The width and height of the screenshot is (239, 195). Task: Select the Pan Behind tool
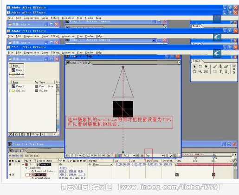[206, 71]
